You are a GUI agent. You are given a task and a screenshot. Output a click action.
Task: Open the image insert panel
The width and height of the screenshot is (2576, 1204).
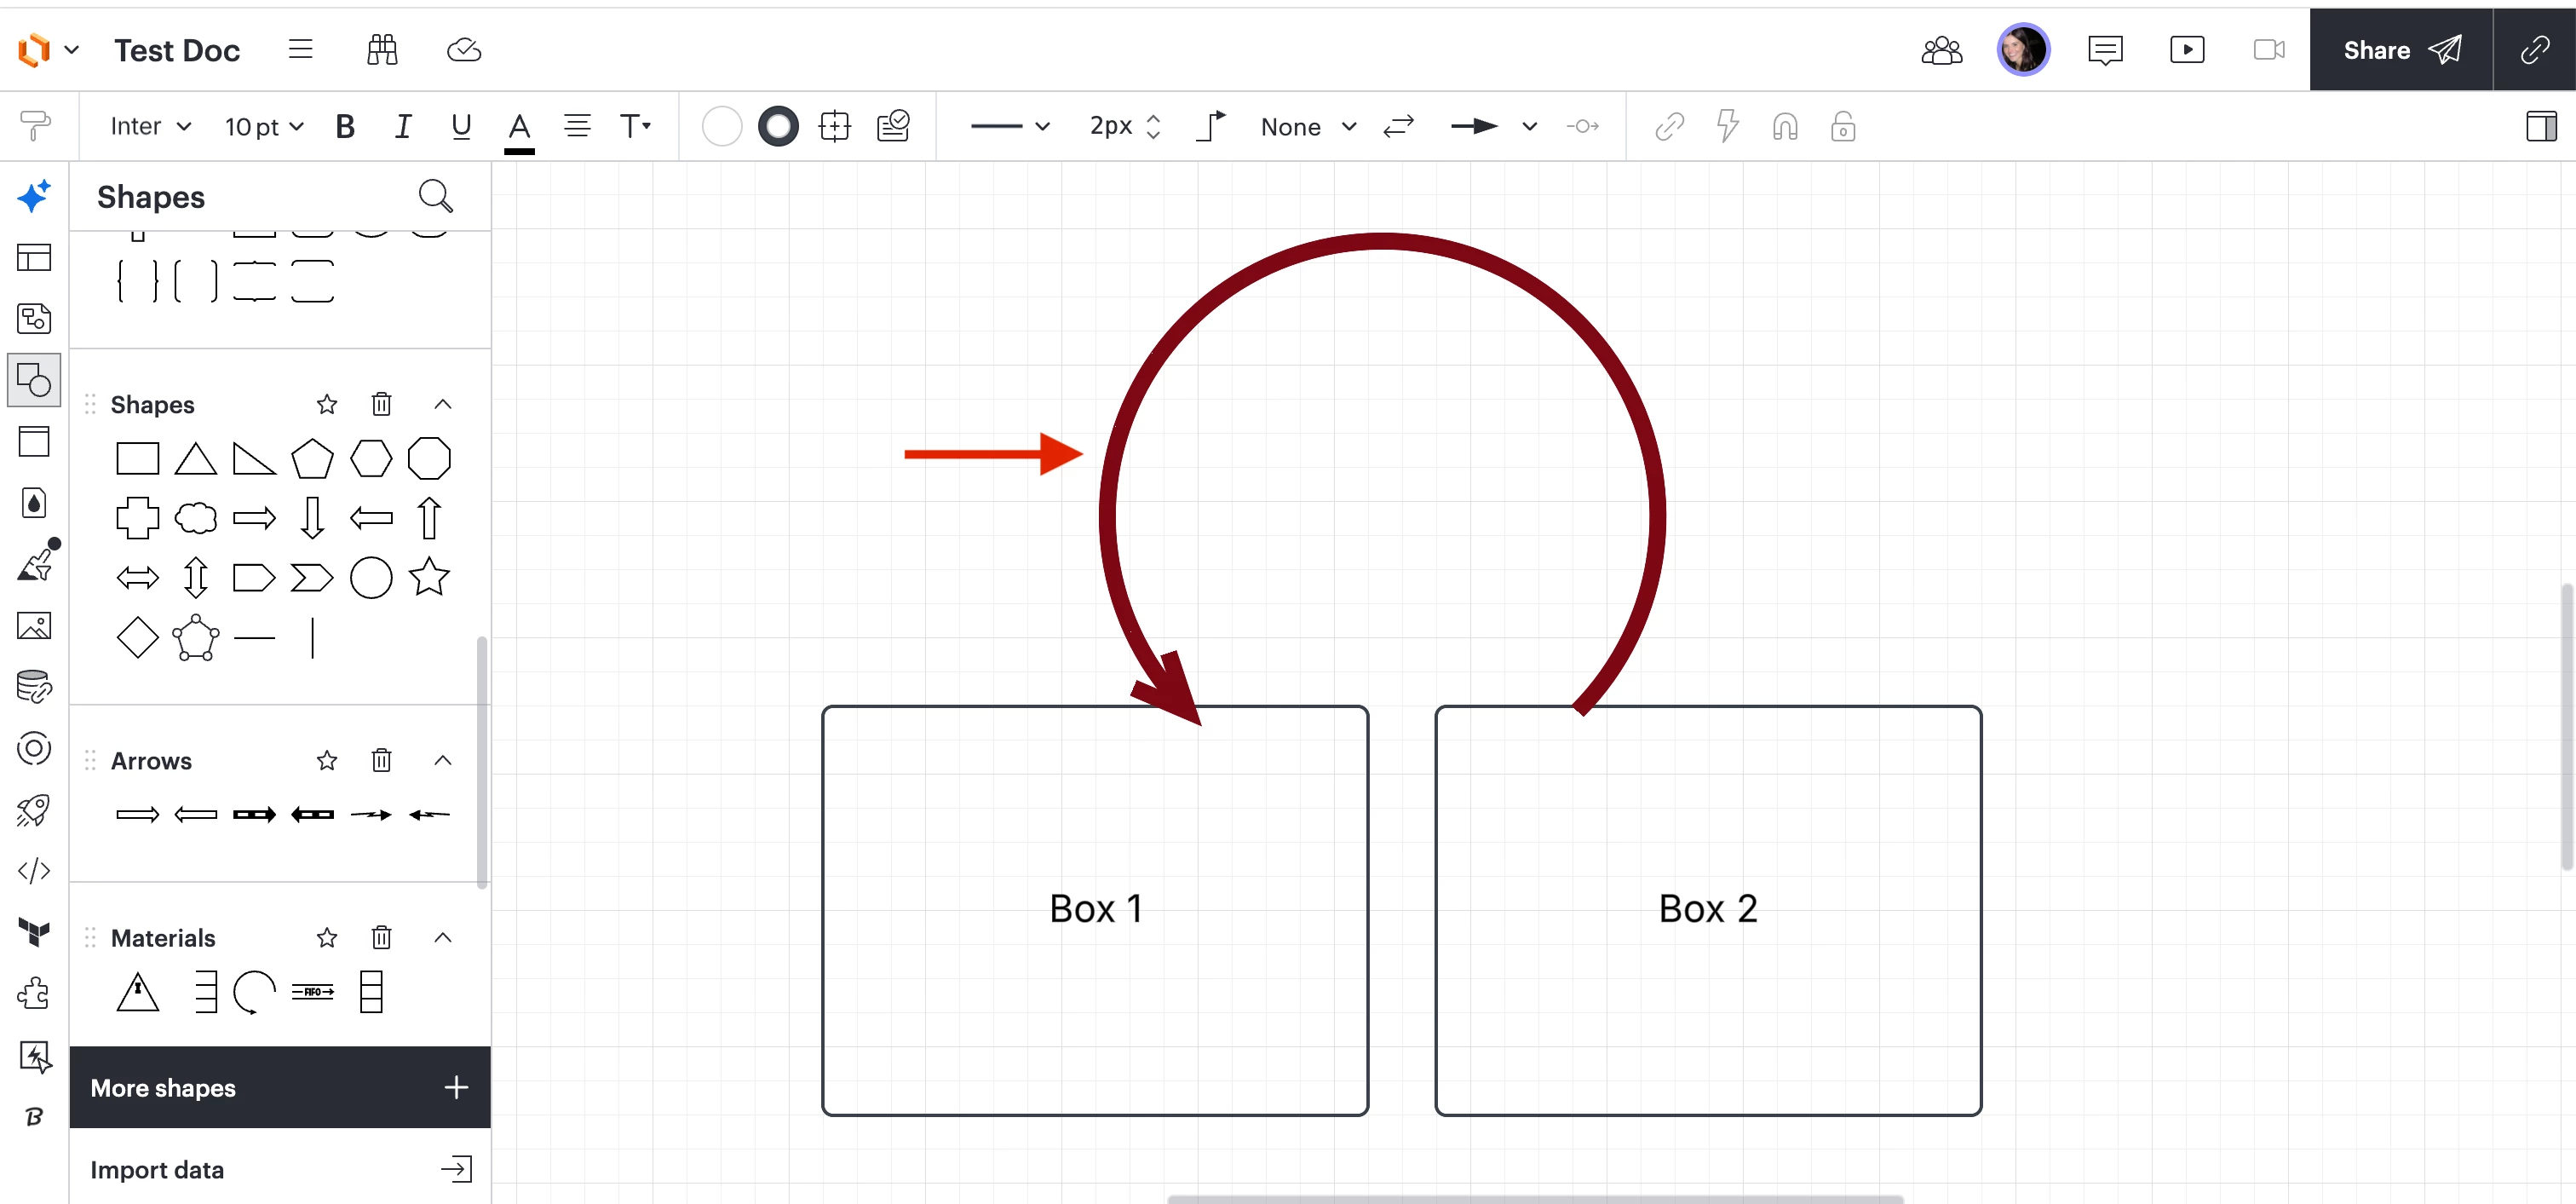34,626
